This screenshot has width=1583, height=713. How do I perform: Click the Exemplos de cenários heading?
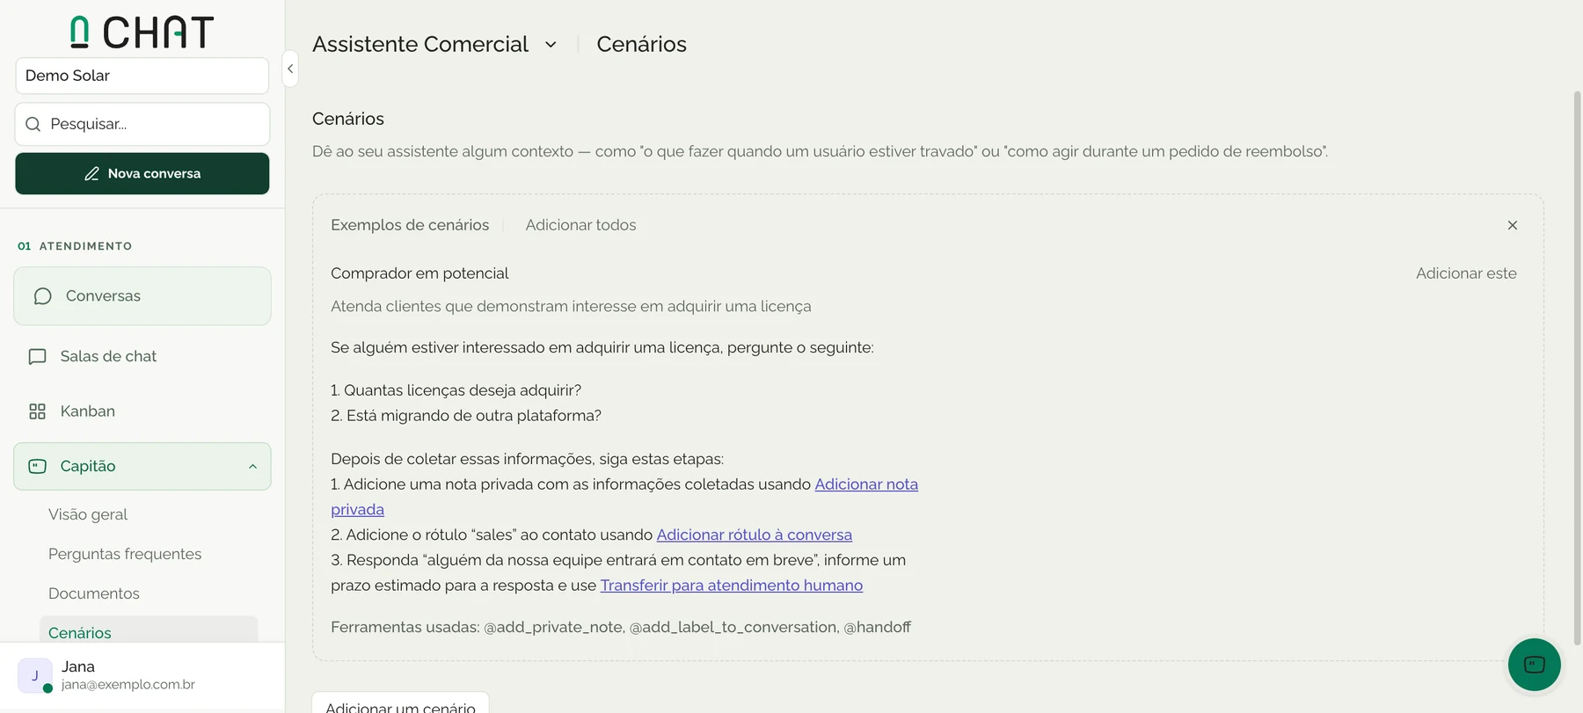point(410,225)
